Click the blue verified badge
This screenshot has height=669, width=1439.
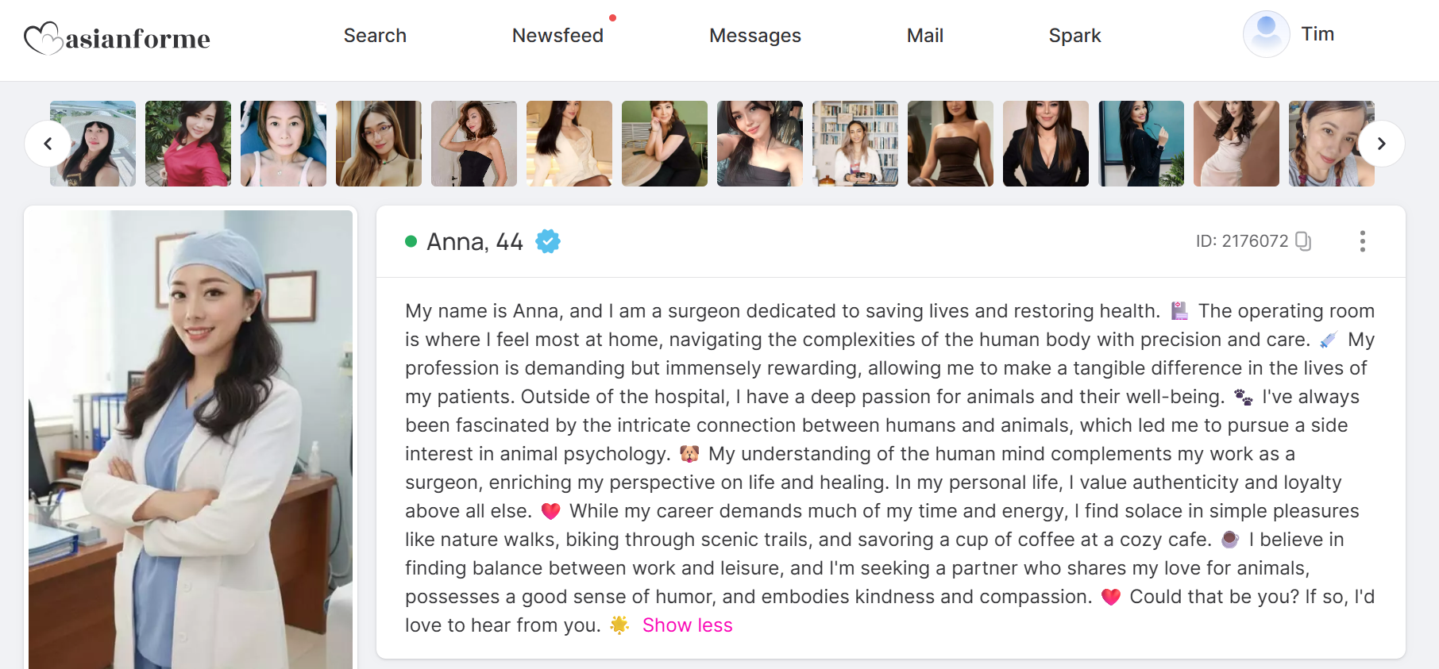point(548,241)
